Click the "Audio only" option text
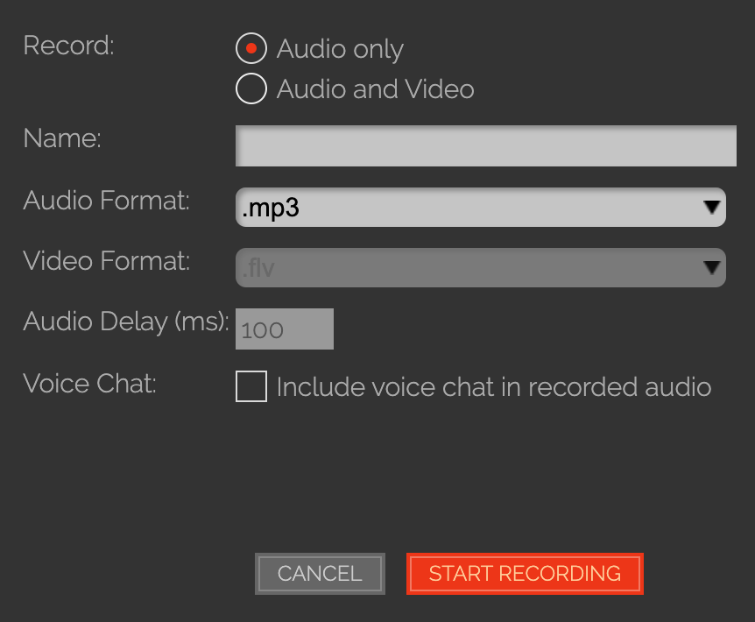Viewport: 755px width, 622px height. point(340,50)
